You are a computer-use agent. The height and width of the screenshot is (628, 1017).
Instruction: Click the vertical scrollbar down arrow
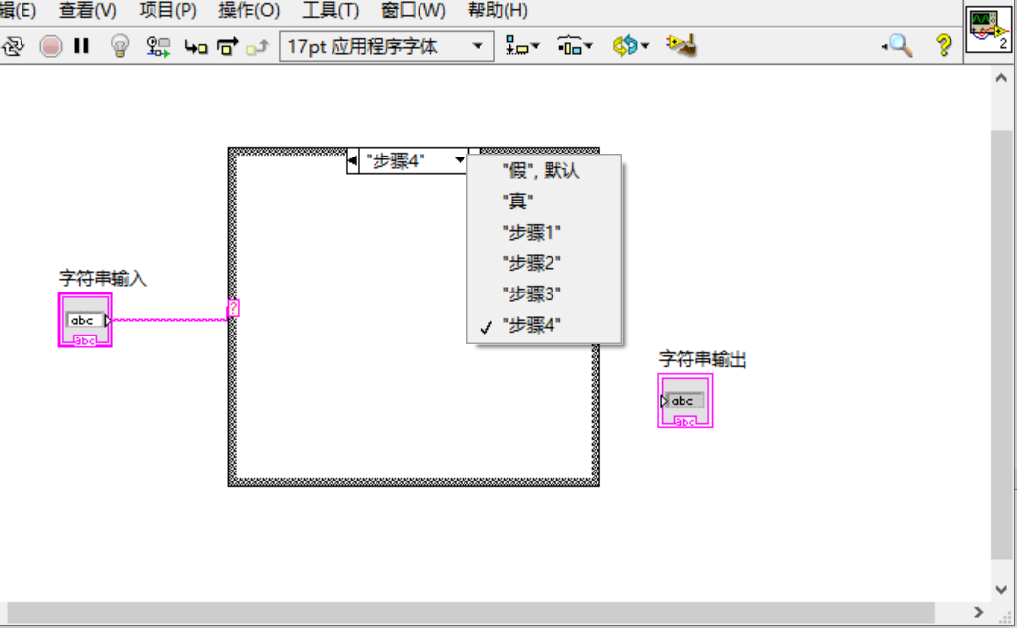click(1001, 589)
